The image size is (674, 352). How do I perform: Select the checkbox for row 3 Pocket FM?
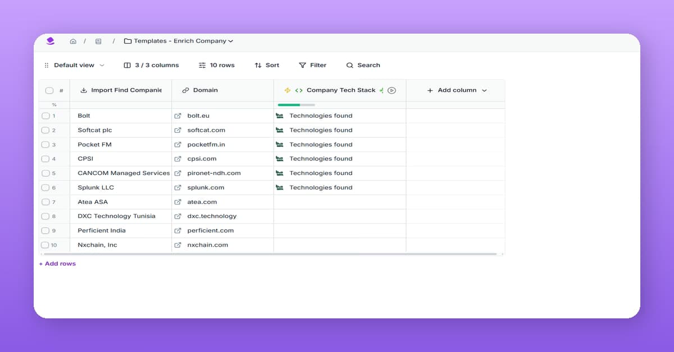[x=45, y=144]
